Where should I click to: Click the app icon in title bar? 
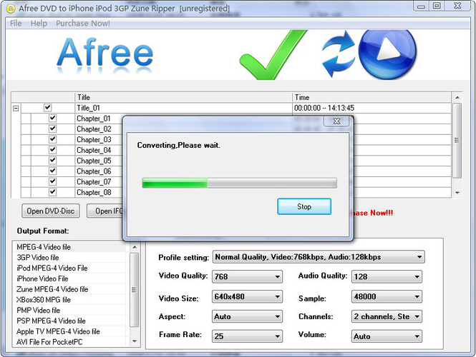11,9
